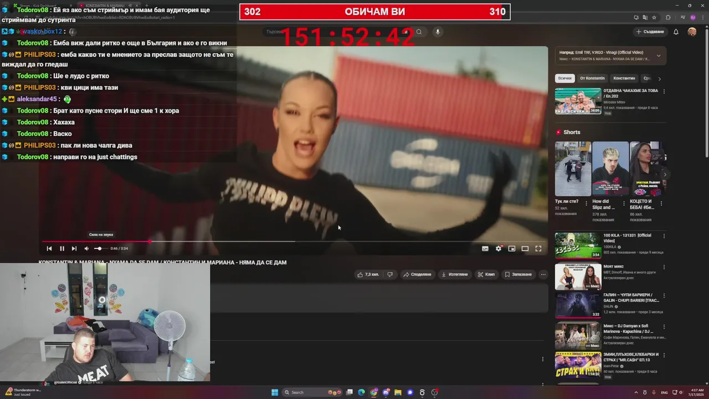Viewport: 709px width, 399px height.
Task: Click the Изтегляне download button
Action: click(x=455, y=274)
